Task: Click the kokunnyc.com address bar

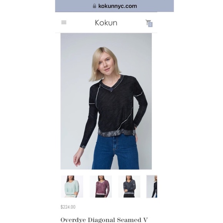Action: tap(114, 6)
